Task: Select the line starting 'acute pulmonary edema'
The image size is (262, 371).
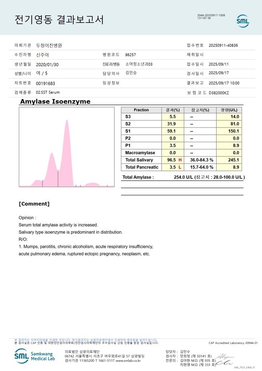Action: click(84, 254)
